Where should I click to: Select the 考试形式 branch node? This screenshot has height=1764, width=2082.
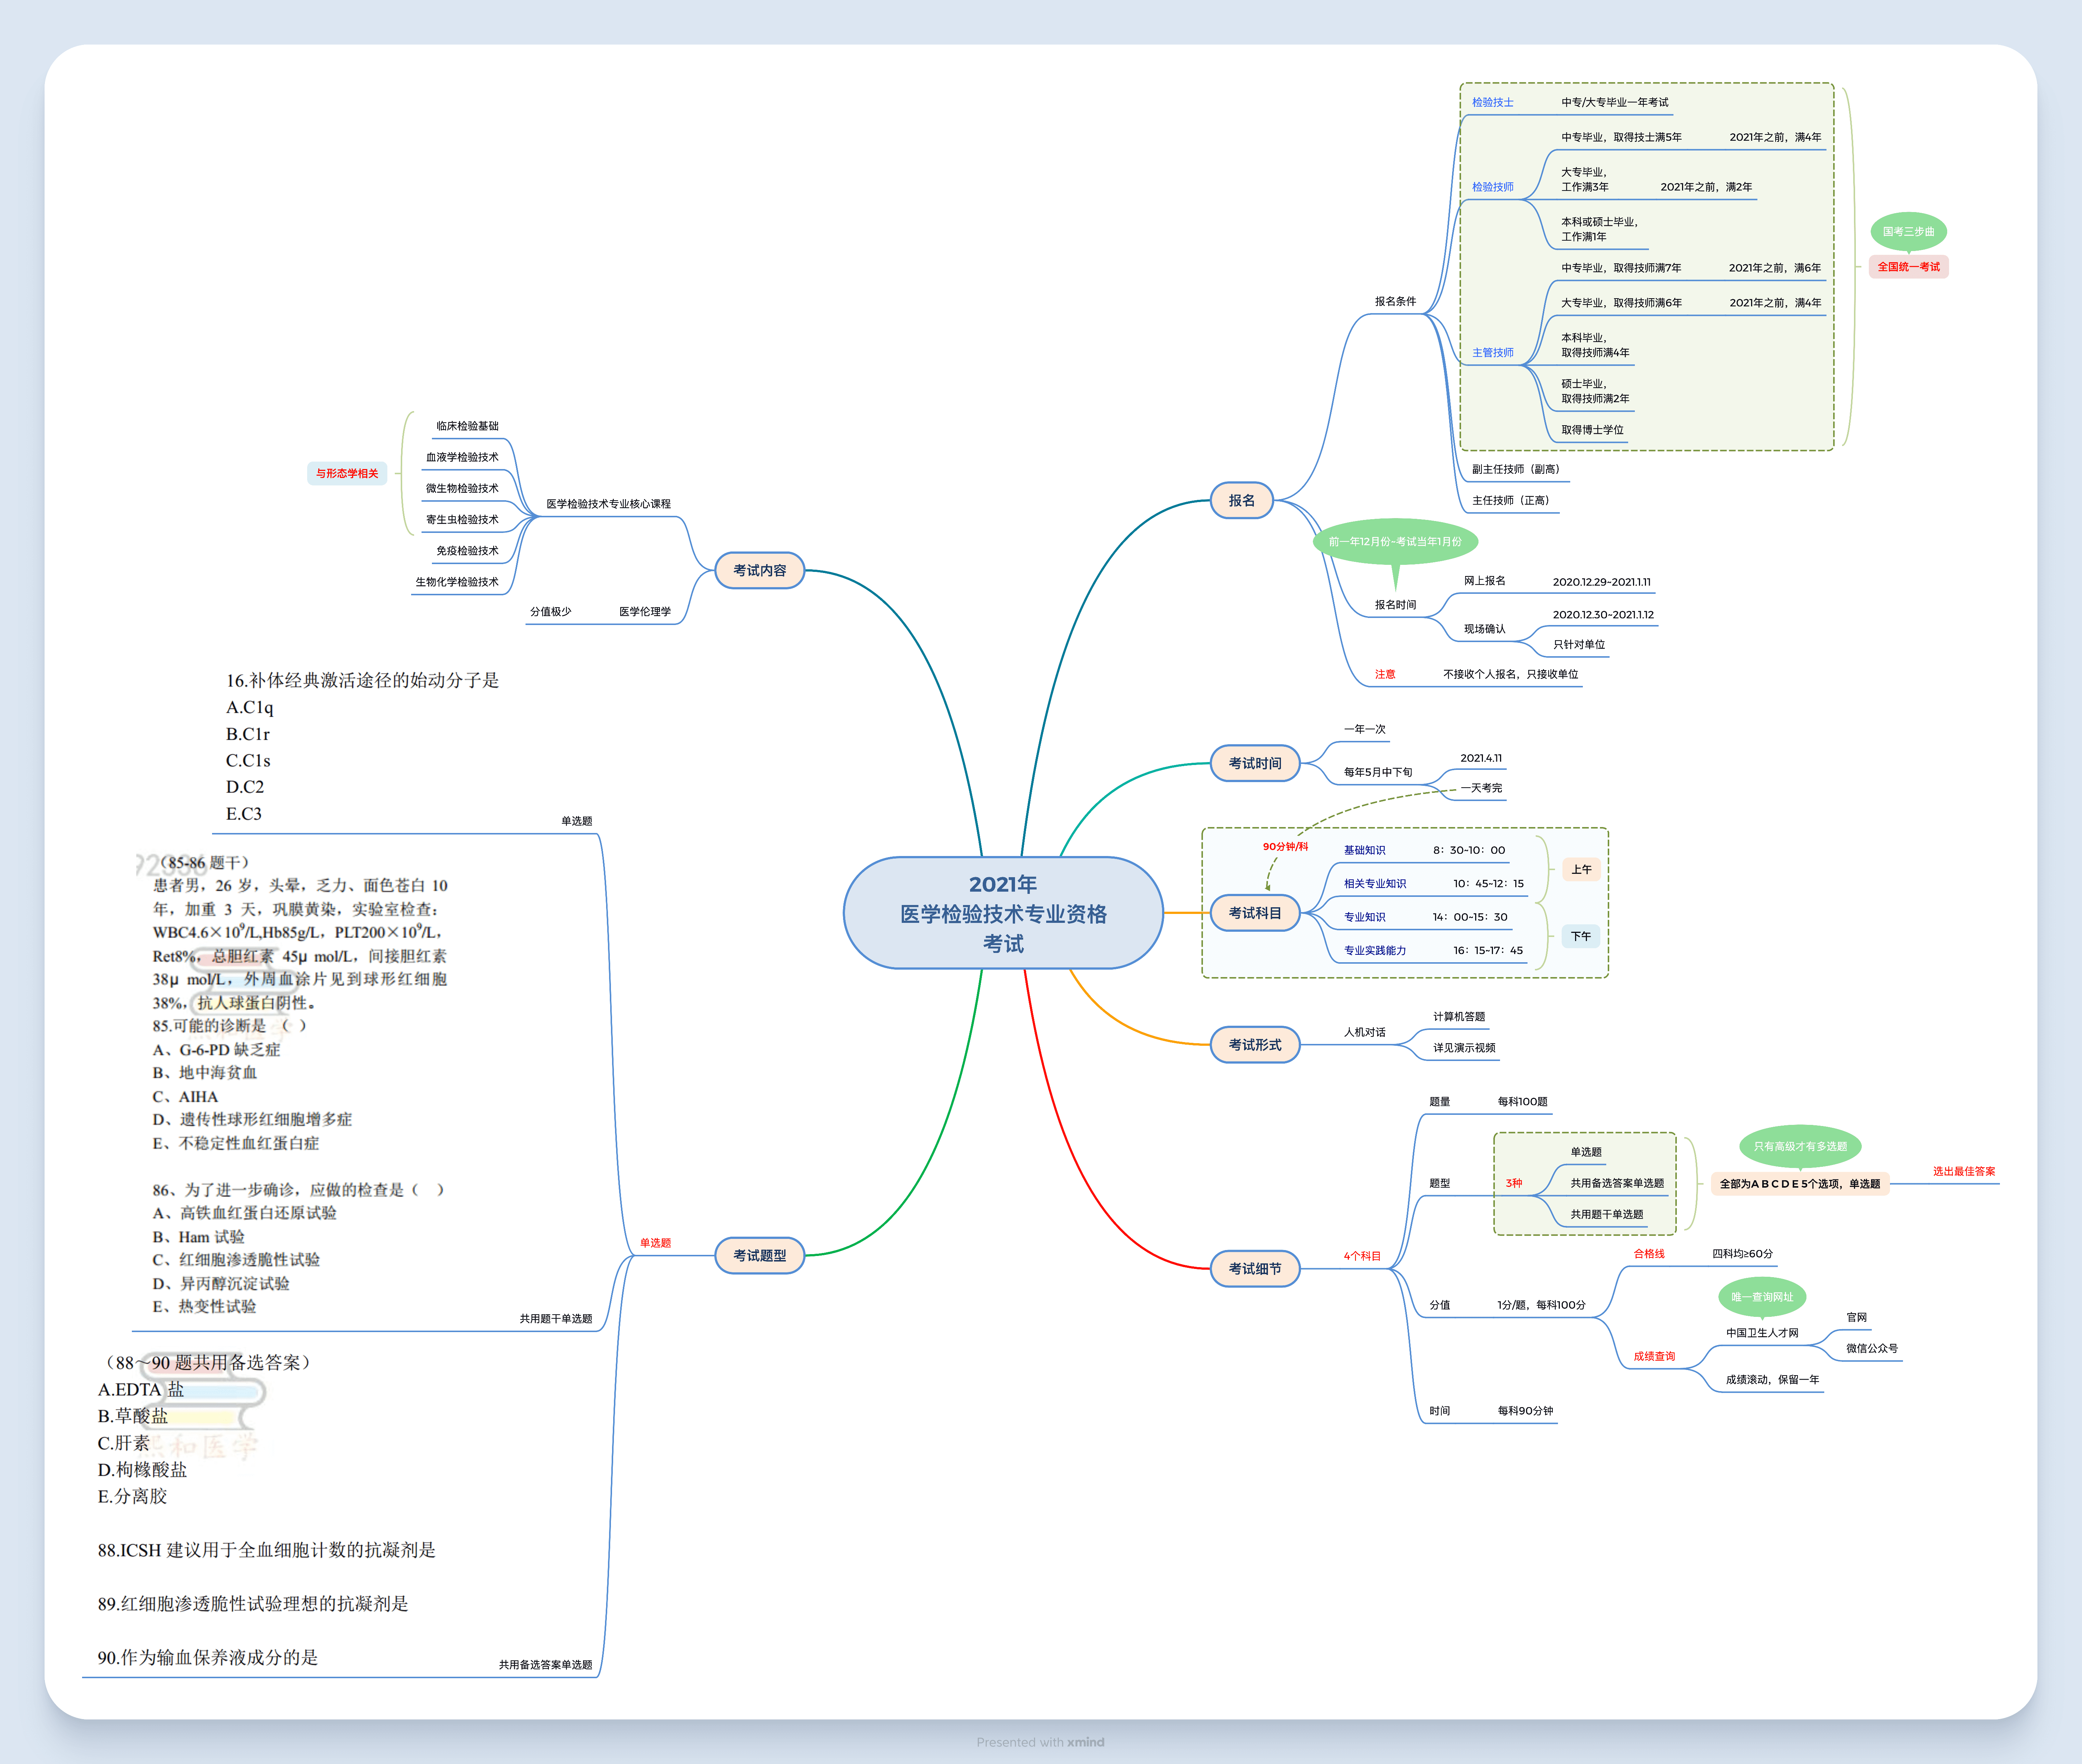1254,1044
